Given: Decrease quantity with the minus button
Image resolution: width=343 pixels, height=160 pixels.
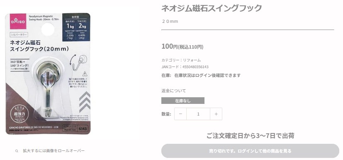Looking at the screenshot, I should tap(180, 114).
